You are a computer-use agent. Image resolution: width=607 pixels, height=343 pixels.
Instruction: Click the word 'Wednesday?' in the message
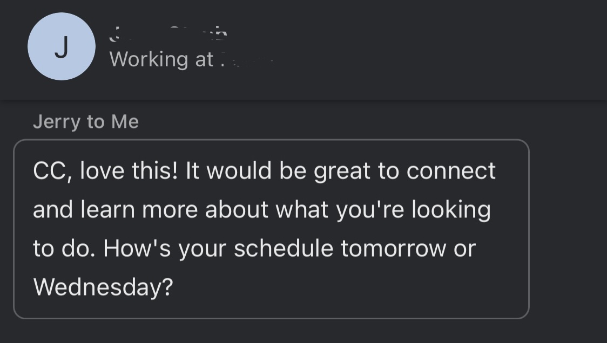click(103, 287)
